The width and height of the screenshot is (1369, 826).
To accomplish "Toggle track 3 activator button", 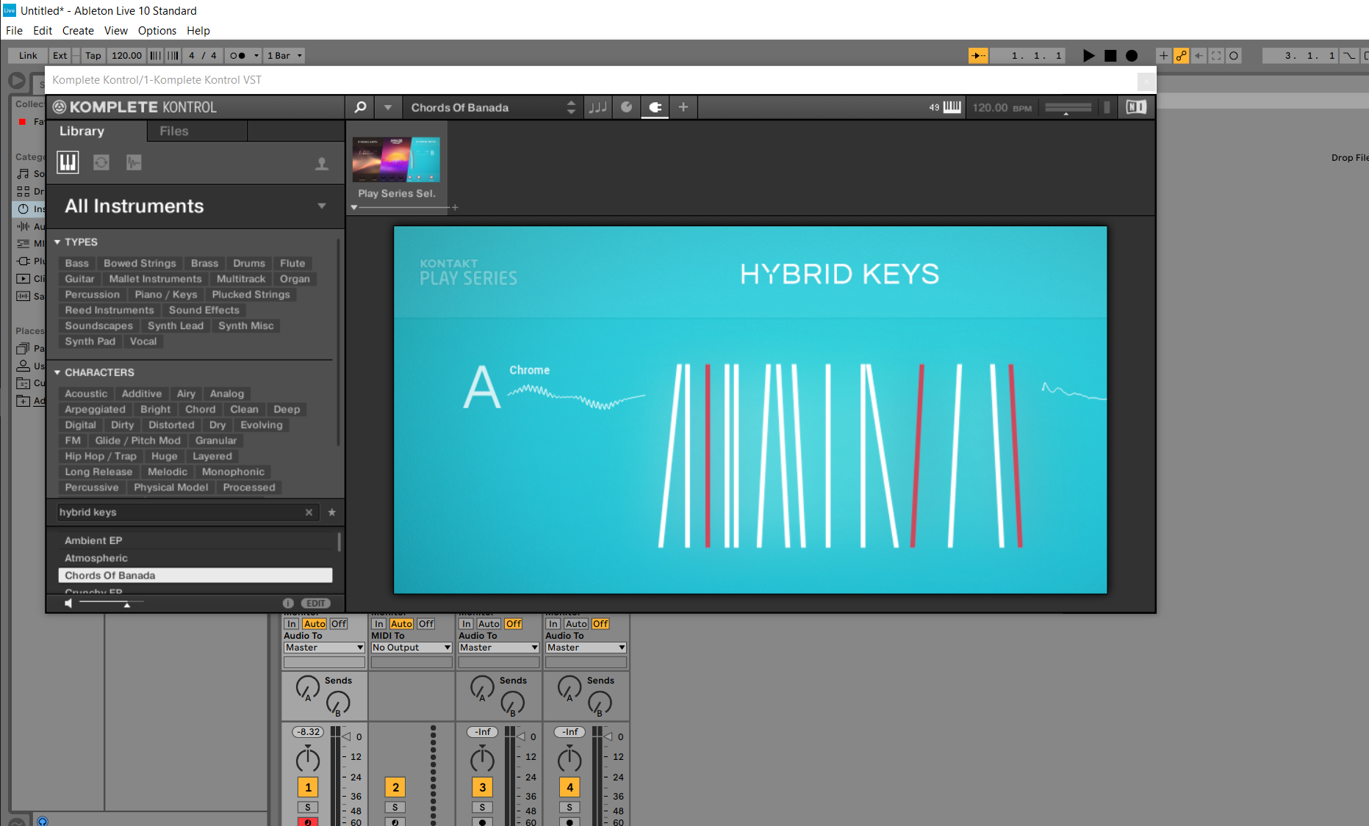I will tap(482, 787).
